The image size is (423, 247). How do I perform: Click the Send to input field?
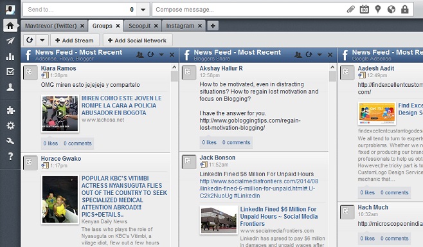[x=80, y=10]
